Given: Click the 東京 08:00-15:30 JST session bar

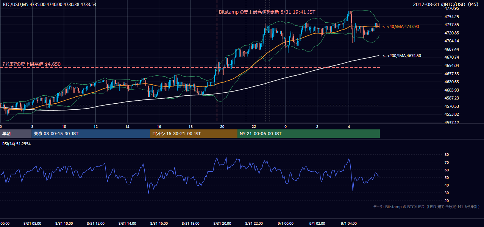Looking at the screenshot, I should pos(91,134).
